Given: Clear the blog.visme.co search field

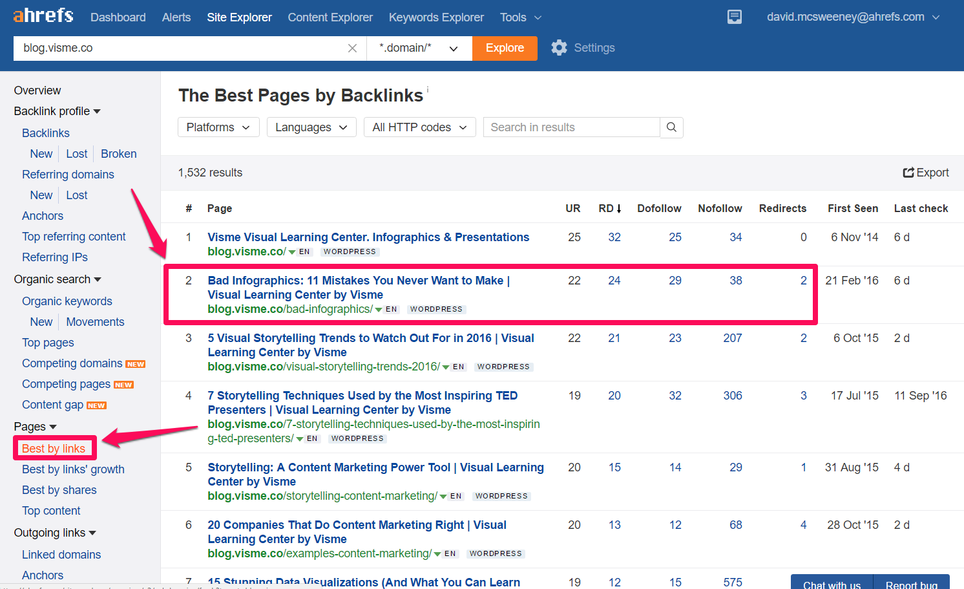Looking at the screenshot, I should point(352,48).
